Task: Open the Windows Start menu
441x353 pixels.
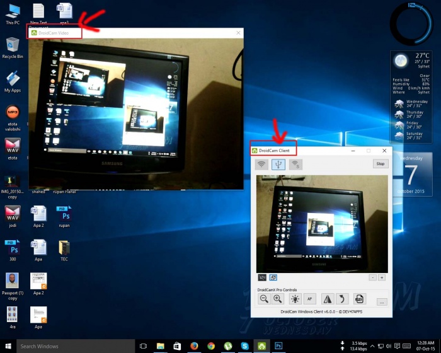Action: 8,346
